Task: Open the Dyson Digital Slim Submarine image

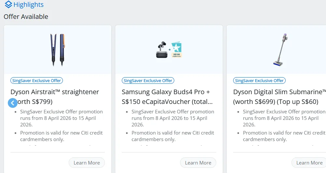Action: pyautogui.click(x=280, y=50)
